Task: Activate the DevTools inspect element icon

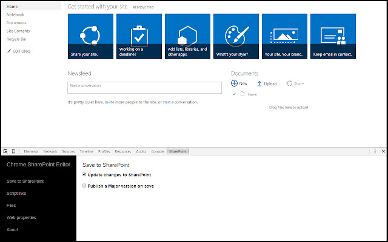Action: 5,151
